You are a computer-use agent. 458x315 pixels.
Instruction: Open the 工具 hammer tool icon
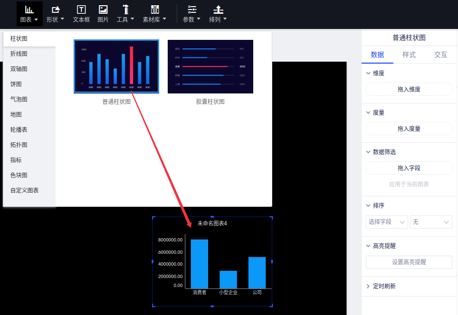click(125, 9)
